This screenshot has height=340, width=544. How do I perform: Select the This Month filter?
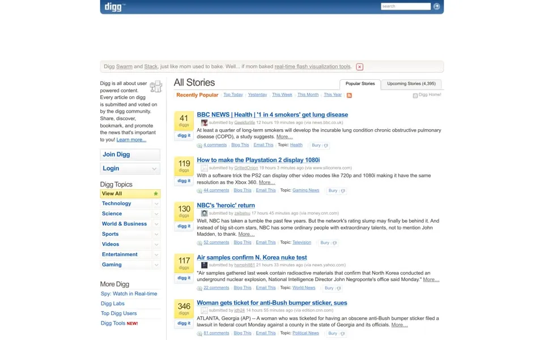coord(308,95)
